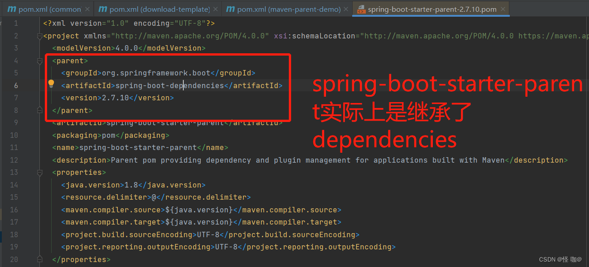
Task: Click gutter line number 10
Action: point(14,135)
